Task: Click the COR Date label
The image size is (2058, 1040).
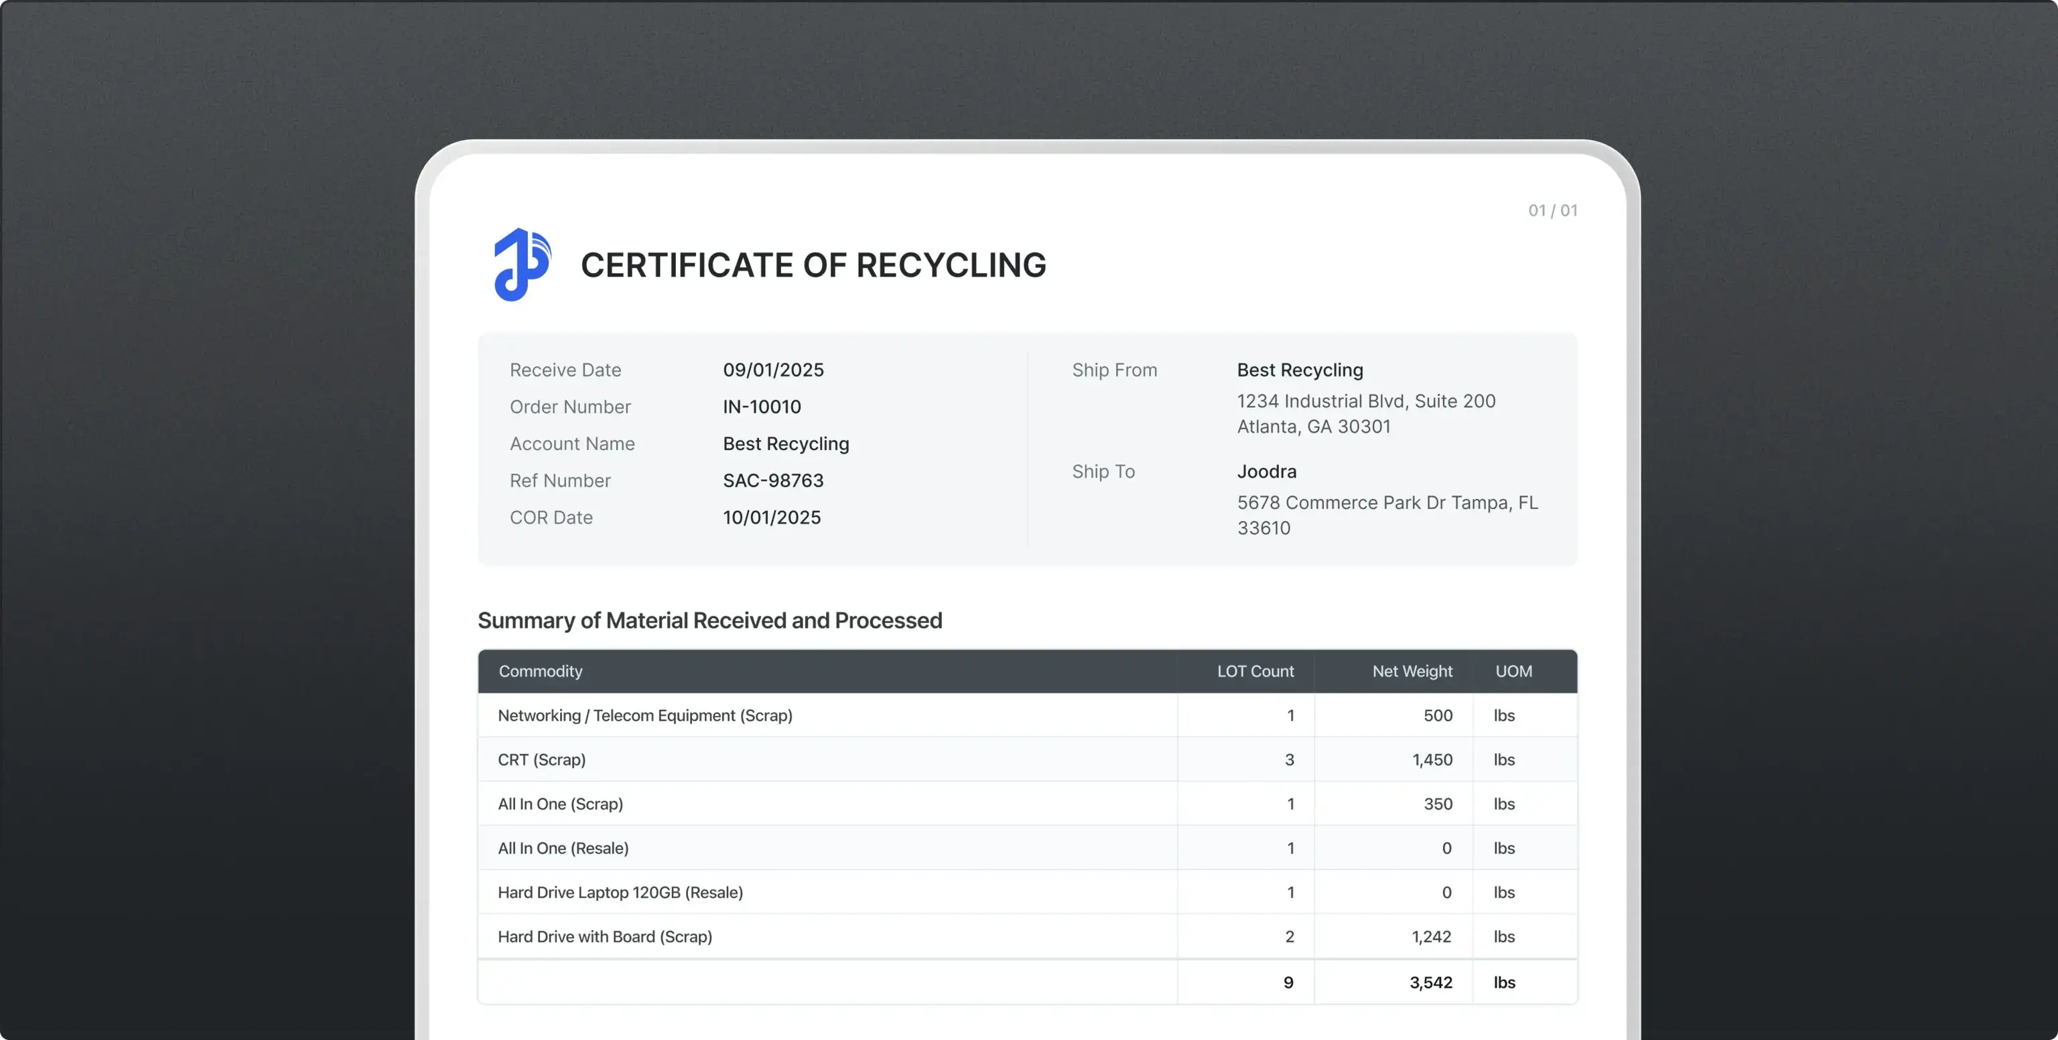Action: coord(551,517)
